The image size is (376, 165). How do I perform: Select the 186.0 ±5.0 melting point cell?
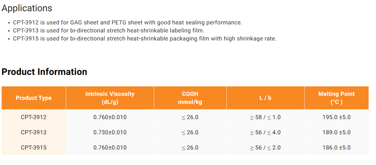point(337,147)
